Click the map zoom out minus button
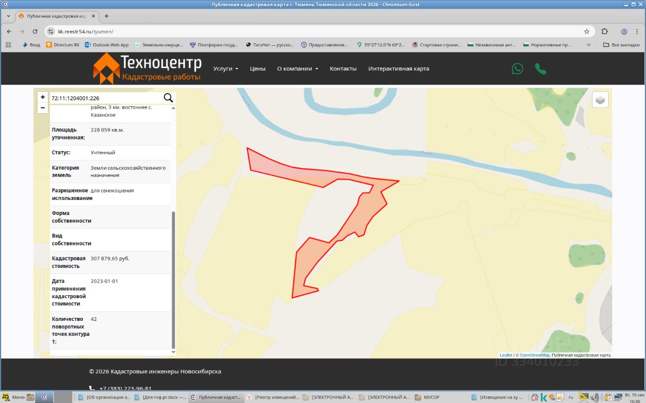This screenshot has width=646, height=403. [x=43, y=108]
